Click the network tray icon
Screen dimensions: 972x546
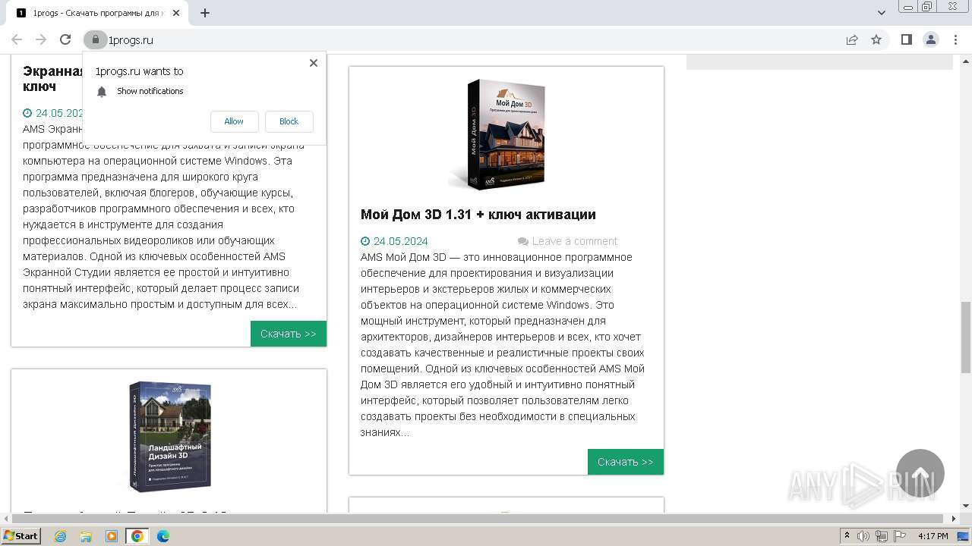[x=880, y=536]
